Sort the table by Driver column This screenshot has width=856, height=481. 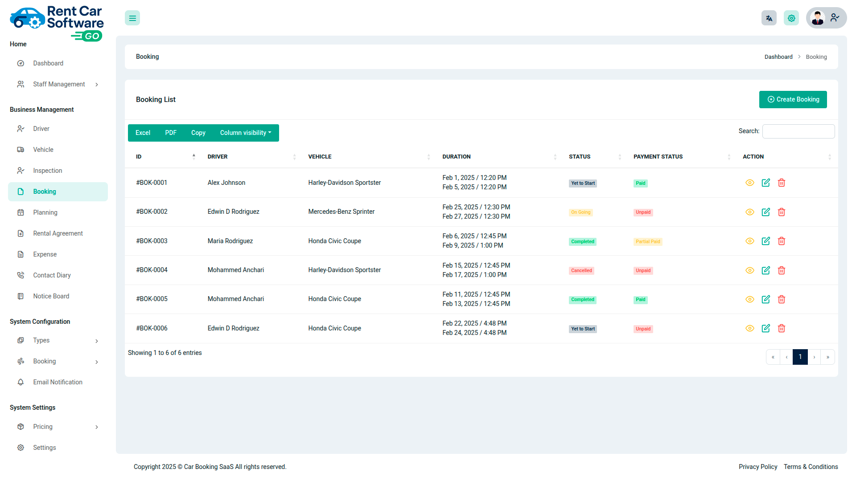(250, 157)
